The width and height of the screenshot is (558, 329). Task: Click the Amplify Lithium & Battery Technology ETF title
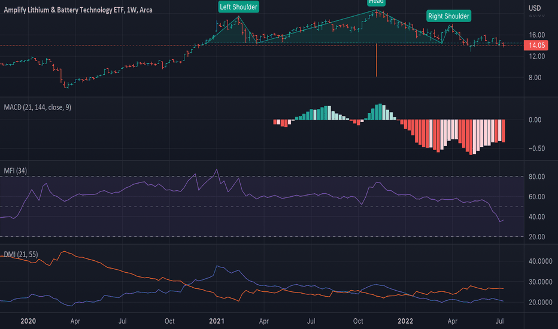(x=78, y=10)
